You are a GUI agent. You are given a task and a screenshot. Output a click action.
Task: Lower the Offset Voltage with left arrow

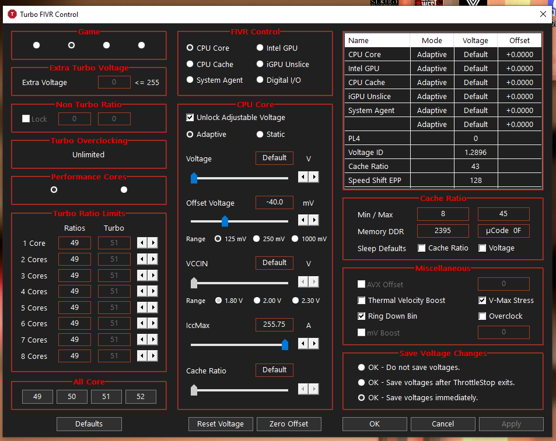303,220
